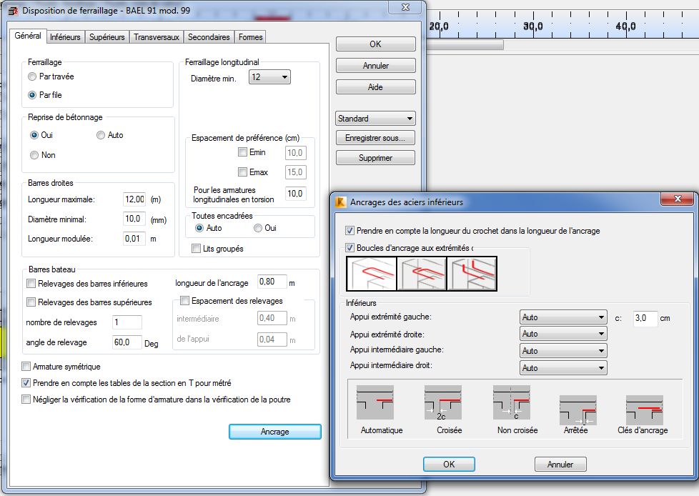The image size is (699, 496).
Task: Click the Ancrages des aciers inférieurs title icon
Action: [x=341, y=202]
